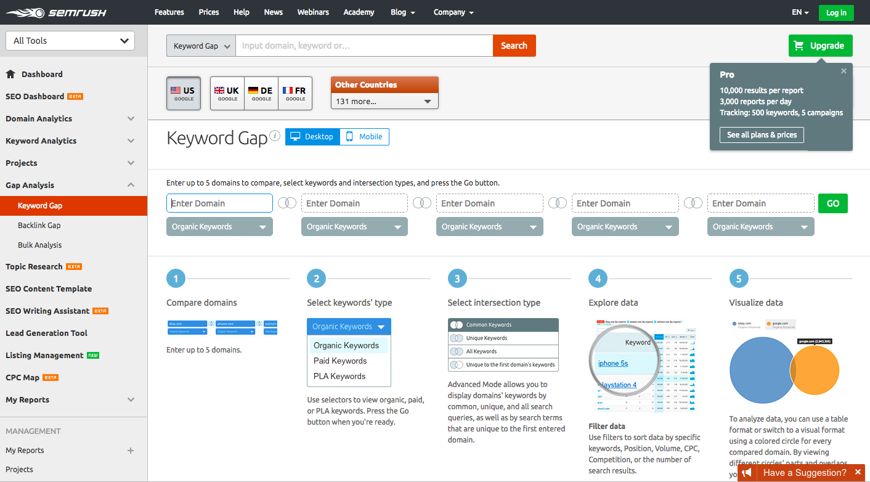Click the first Enter Domain field
The height and width of the screenshot is (482, 870).
pyautogui.click(x=219, y=203)
